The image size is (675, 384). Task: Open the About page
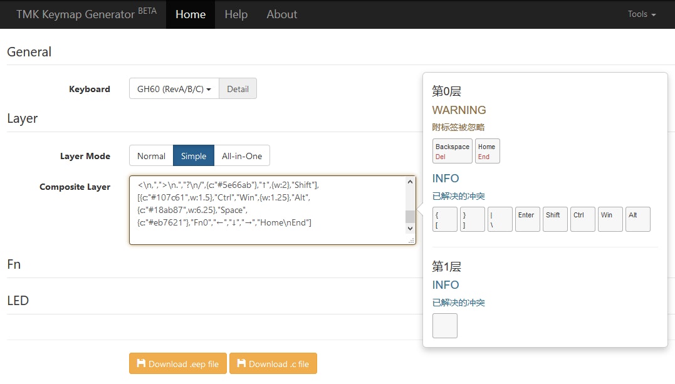[x=281, y=14]
